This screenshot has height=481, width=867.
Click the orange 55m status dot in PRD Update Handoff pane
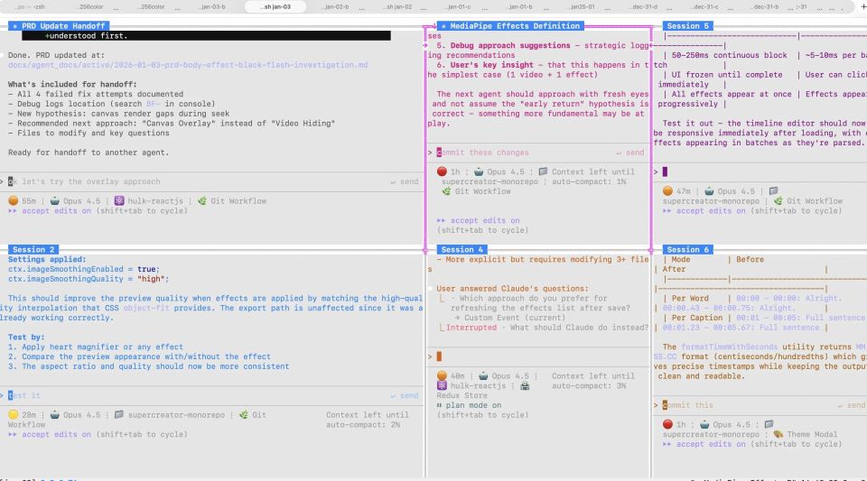coord(14,201)
